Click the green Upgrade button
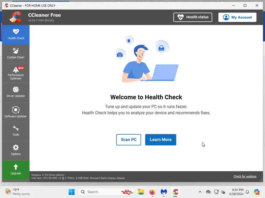Screen dimensions: 265x198 pos(16,170)
